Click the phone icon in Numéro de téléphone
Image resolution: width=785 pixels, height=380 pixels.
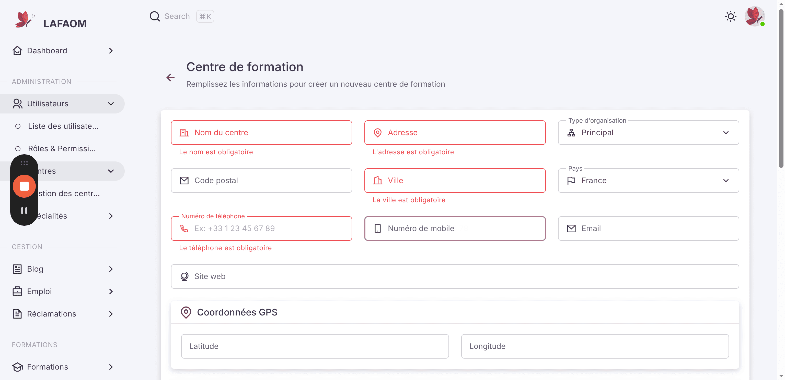184,229
